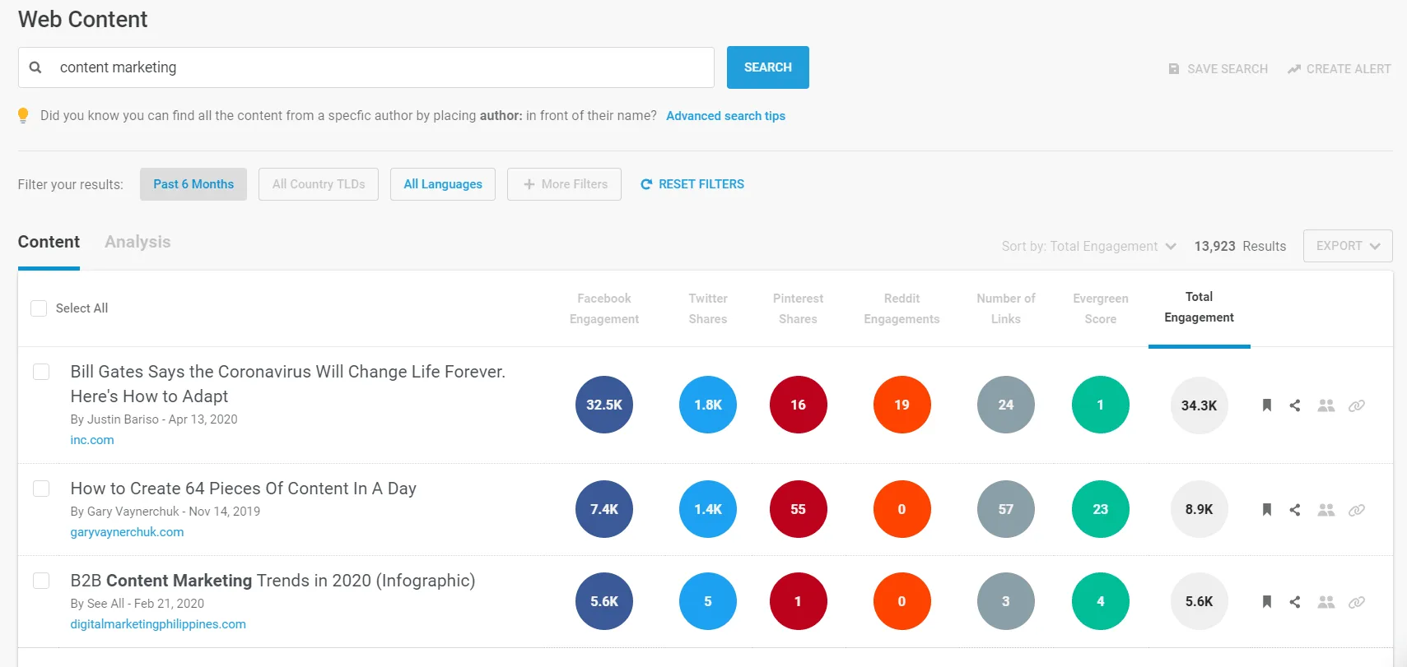View backlinks of 64 Pieces article
Image resolution: width=1407 pixels, height=667 pixels.
coord(1357,510)
